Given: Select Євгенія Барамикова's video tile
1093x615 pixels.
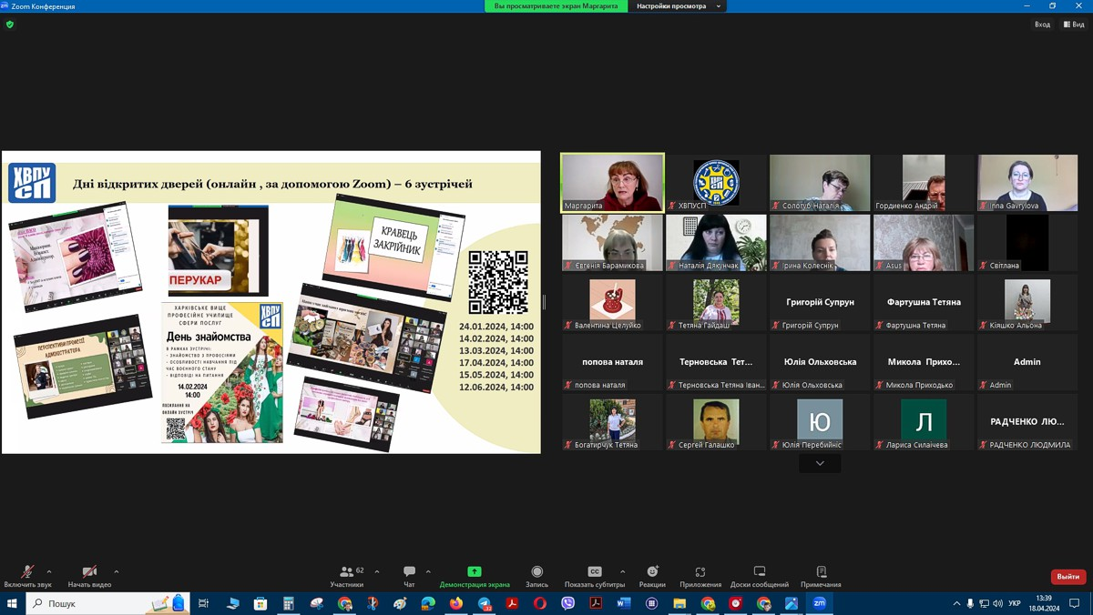Looking at the screenshot, I should (612, 243).
